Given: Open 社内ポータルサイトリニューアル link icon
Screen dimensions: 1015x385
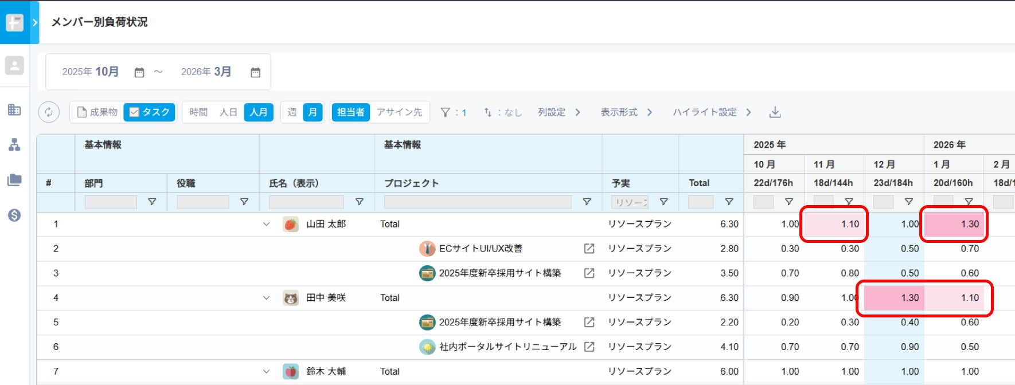Looking at the screenshot, I should click(x=589, y=347).
